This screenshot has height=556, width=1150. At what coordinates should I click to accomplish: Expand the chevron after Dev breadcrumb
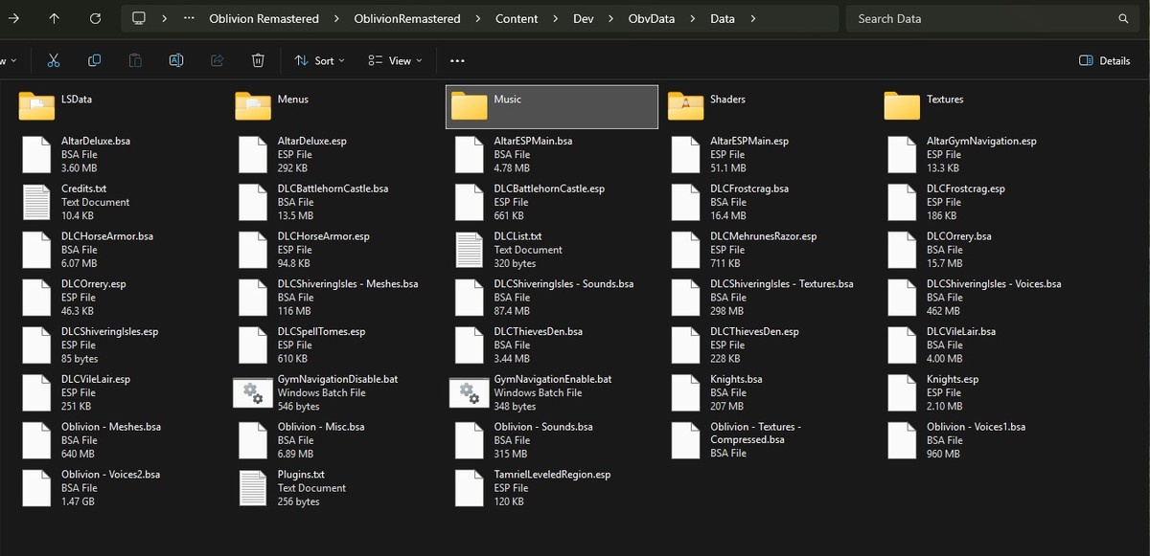(x=611, y=18)
